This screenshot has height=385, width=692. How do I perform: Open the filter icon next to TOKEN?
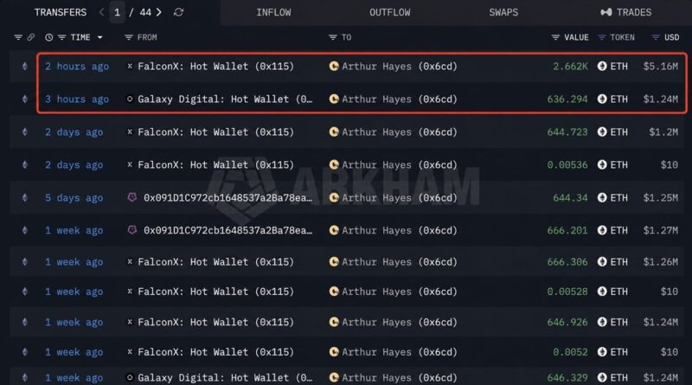[x=601, y=37]
